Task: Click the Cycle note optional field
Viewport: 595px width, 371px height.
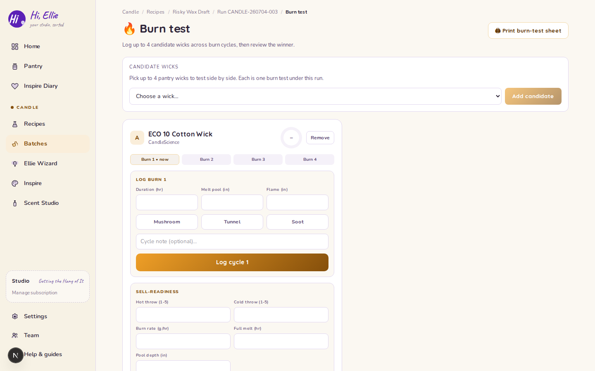Action: pos(232,242)
